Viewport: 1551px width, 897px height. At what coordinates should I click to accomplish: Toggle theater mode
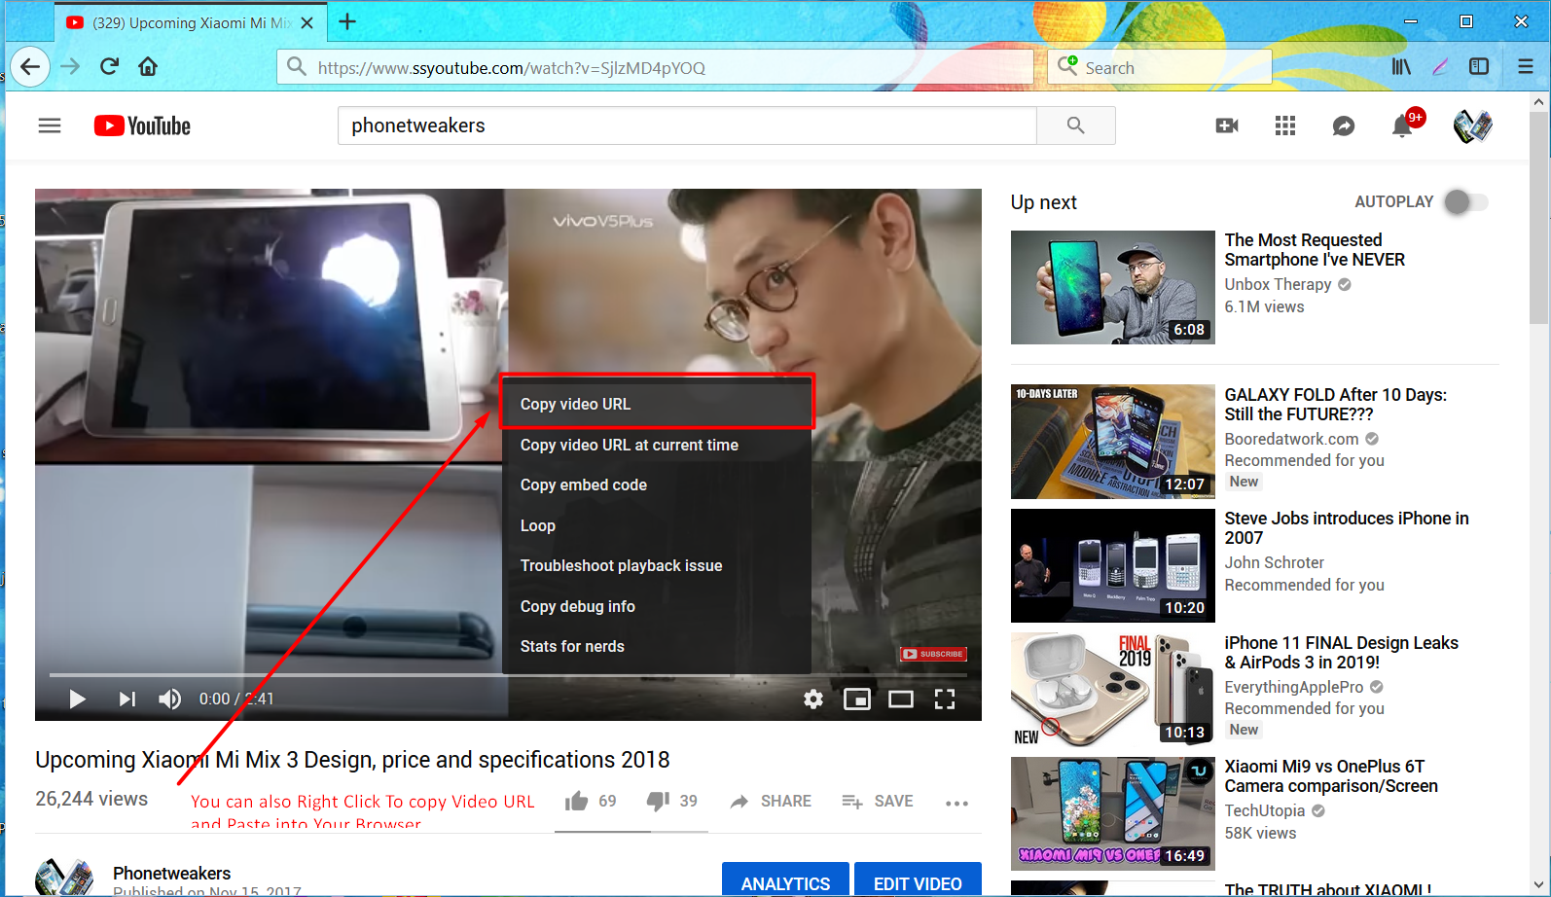click(x=901, y=699)
